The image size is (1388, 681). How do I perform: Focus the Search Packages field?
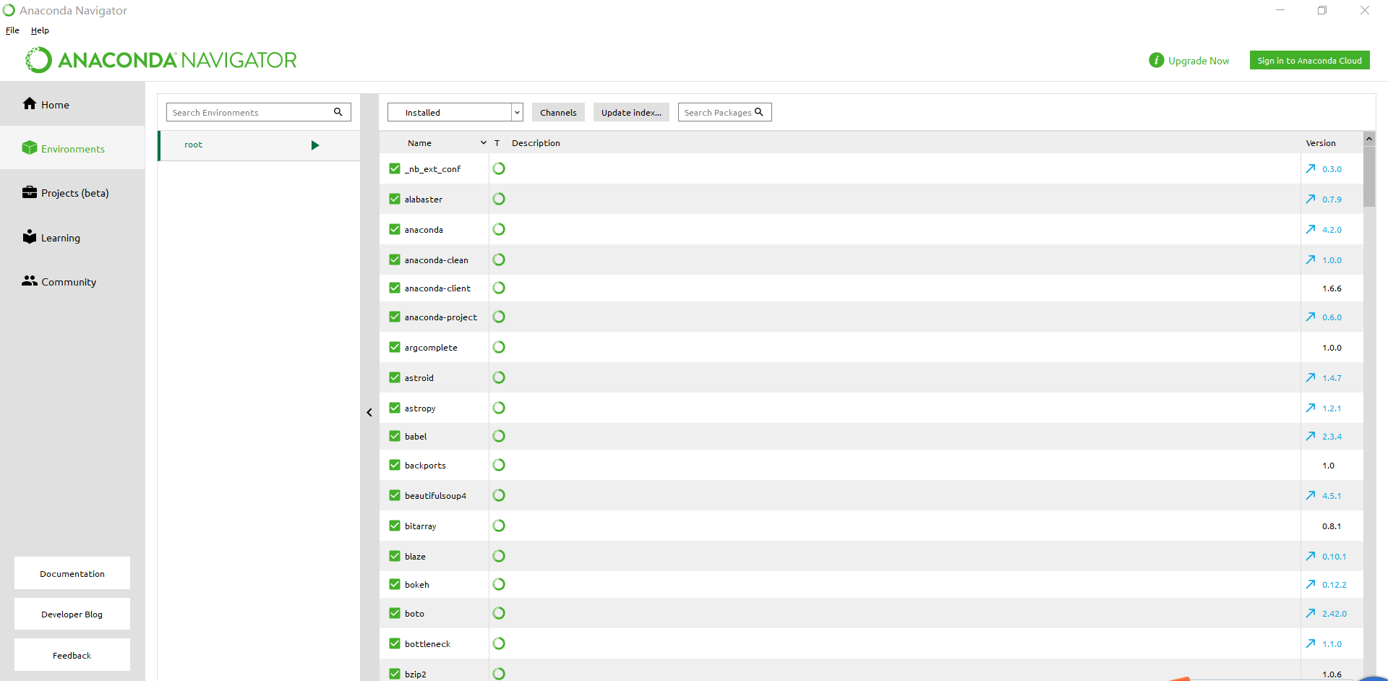724,112
